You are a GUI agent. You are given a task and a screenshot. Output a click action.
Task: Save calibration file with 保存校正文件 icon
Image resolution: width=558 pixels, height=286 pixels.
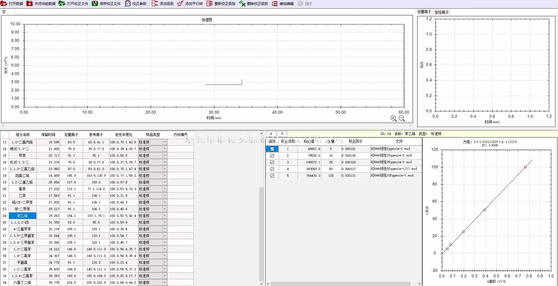[x=95, y=3]
